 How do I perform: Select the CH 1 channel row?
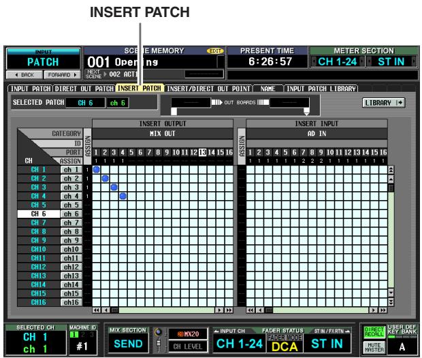(39, 169)
